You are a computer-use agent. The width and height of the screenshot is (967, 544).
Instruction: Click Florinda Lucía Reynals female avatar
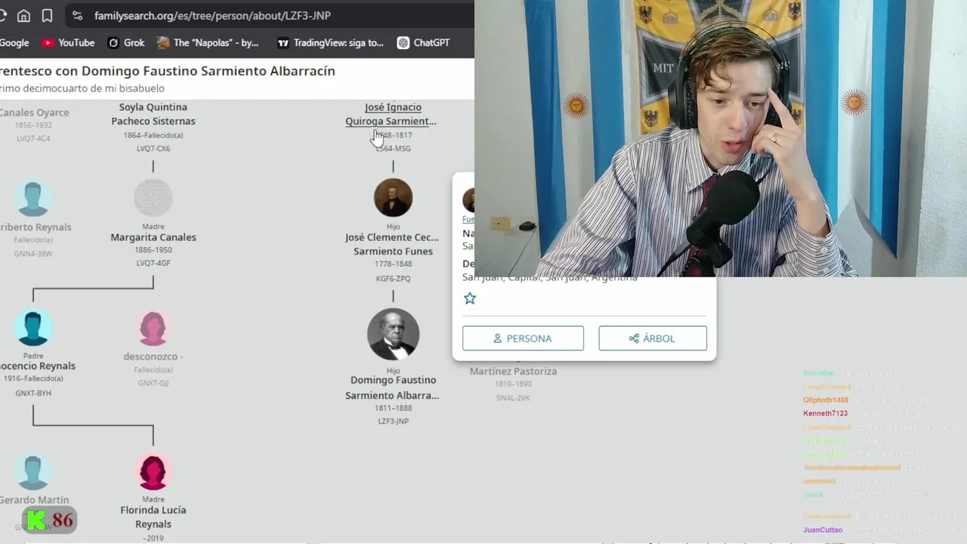click(153, 471)
